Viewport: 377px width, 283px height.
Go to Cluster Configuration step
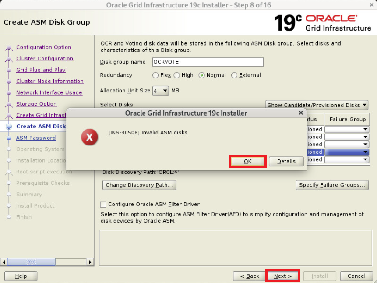[x=45, y=58]
